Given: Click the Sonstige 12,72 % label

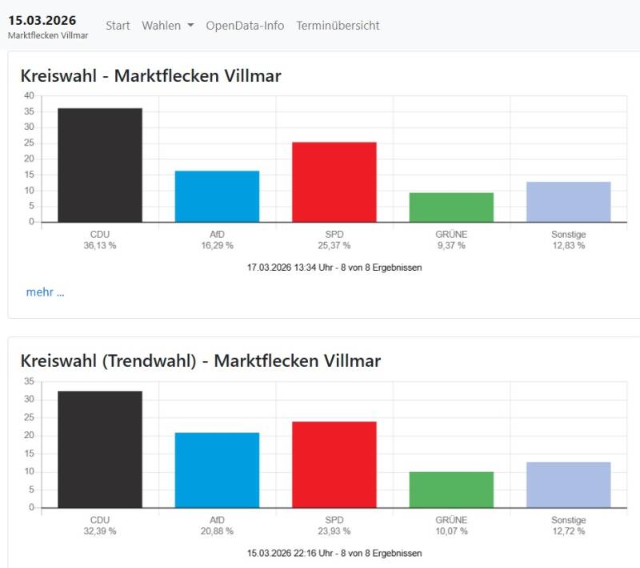Looking at the screenshot, I should [569, 526].
